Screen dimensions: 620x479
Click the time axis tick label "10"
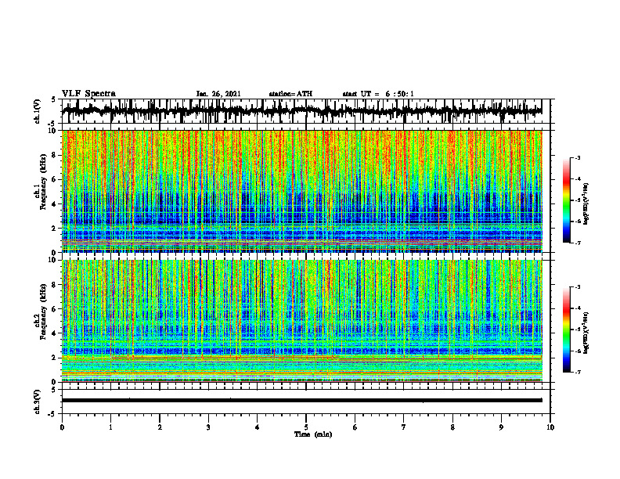(550, 427)
